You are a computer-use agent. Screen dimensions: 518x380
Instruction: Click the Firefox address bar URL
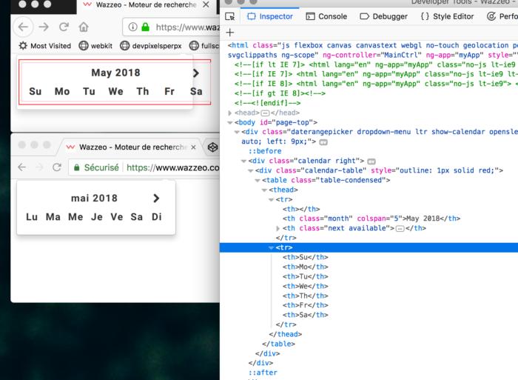click(187, 27)
